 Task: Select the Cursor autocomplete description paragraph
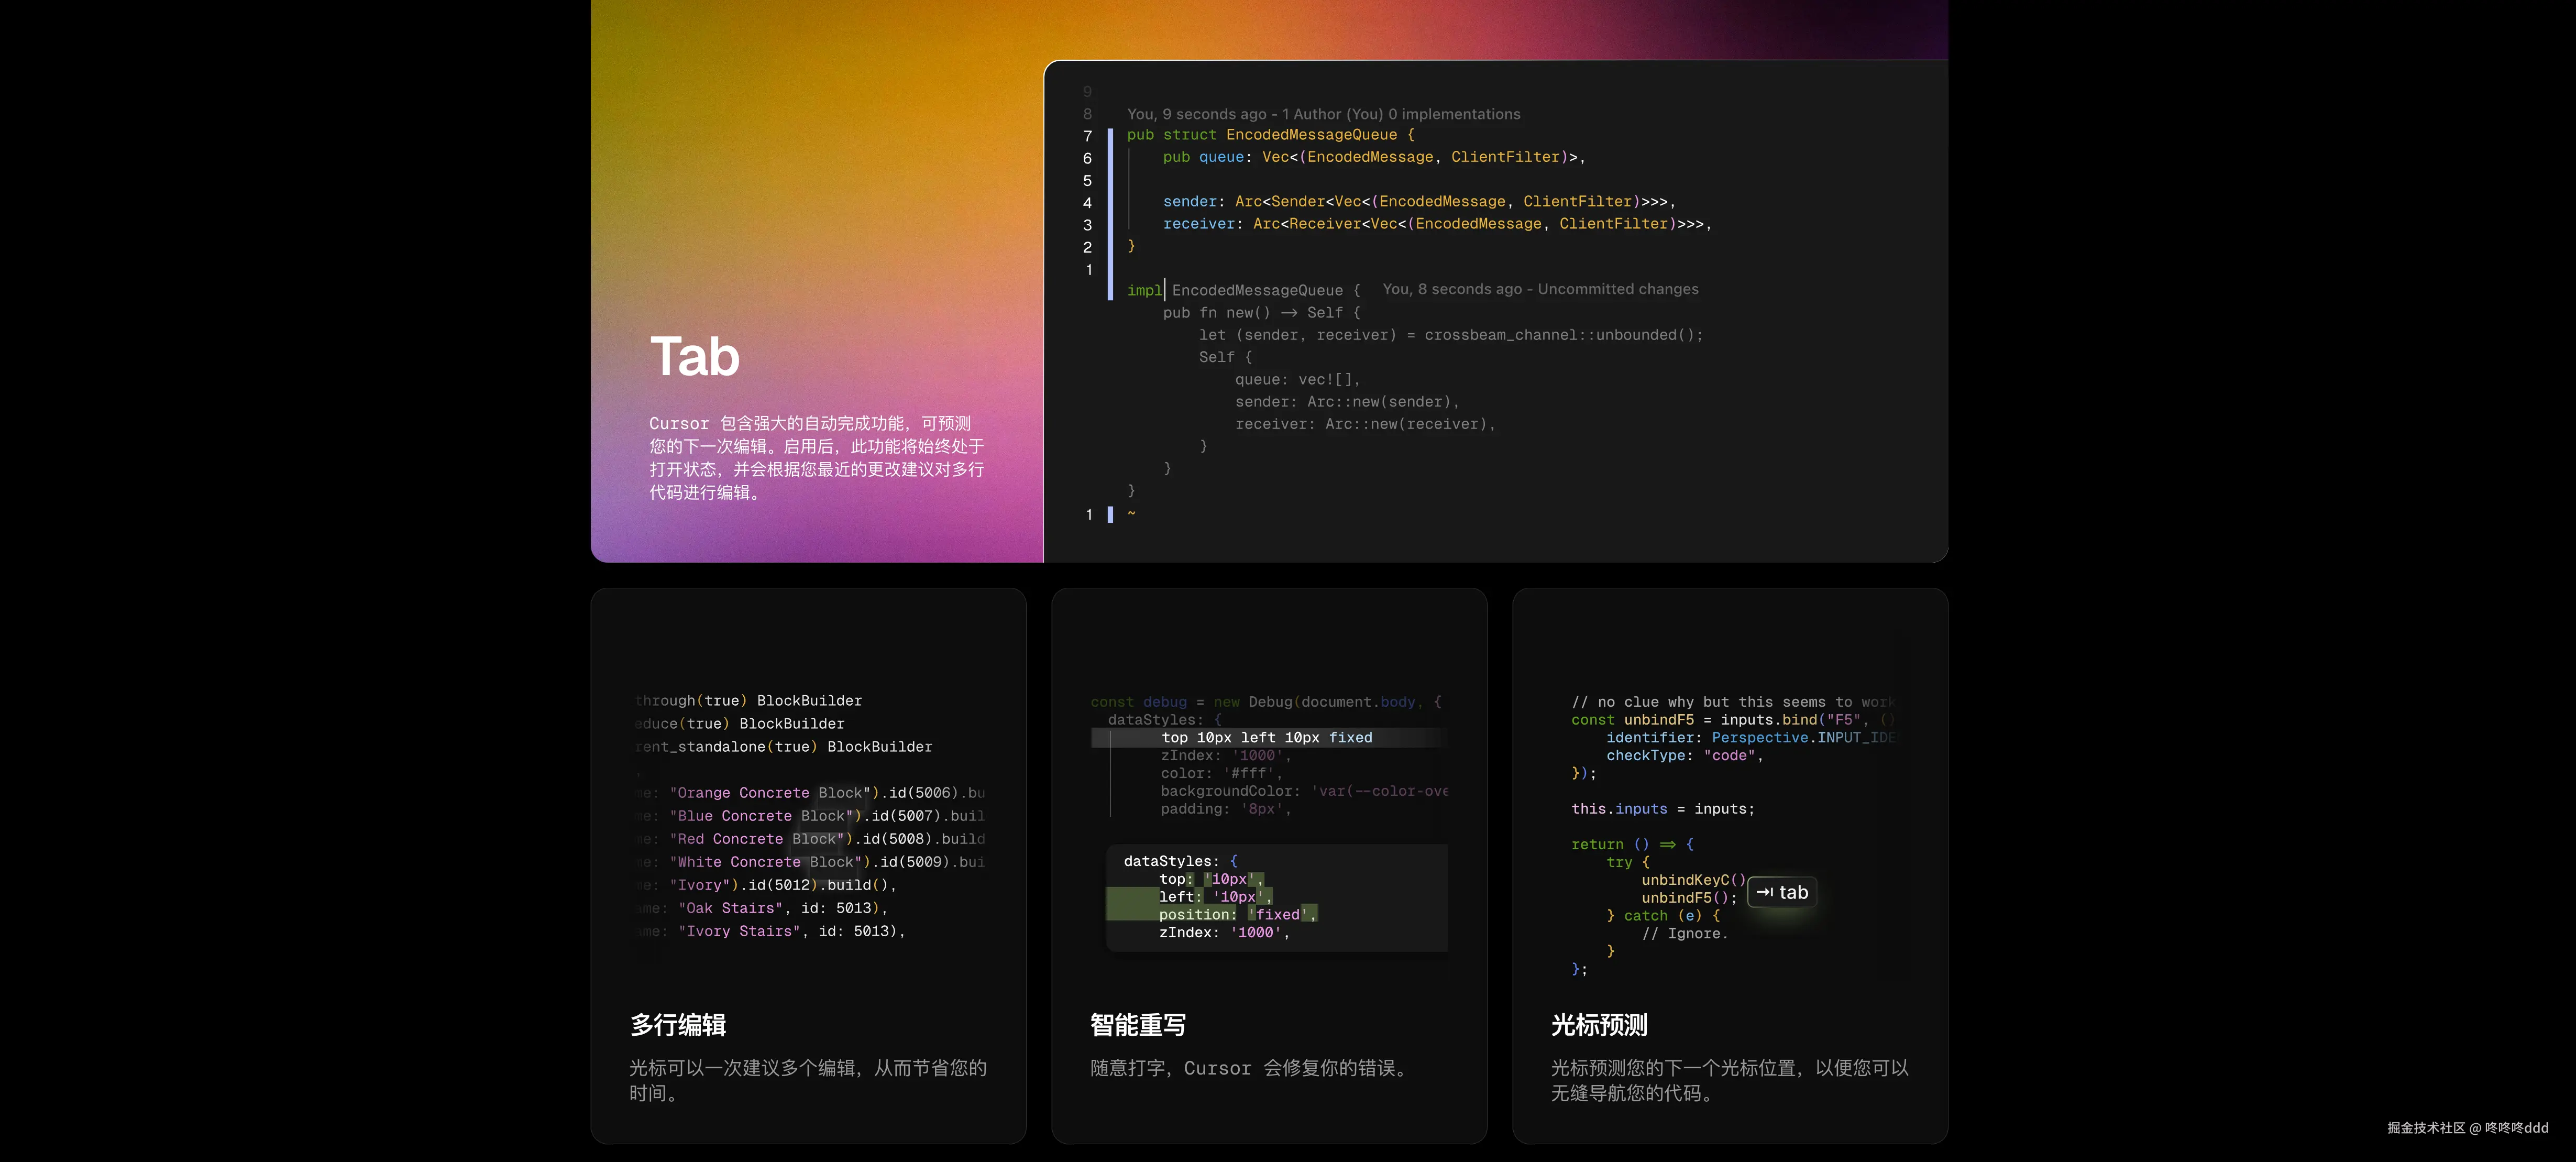(816, 458)
